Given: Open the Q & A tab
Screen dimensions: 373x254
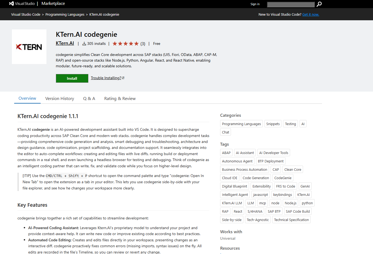Looking at the screenshot, I should (x=89, y=99).
